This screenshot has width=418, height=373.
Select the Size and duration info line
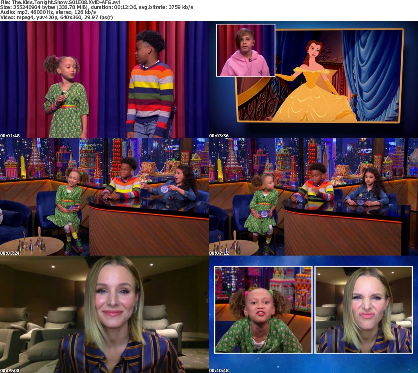(97, 8)
